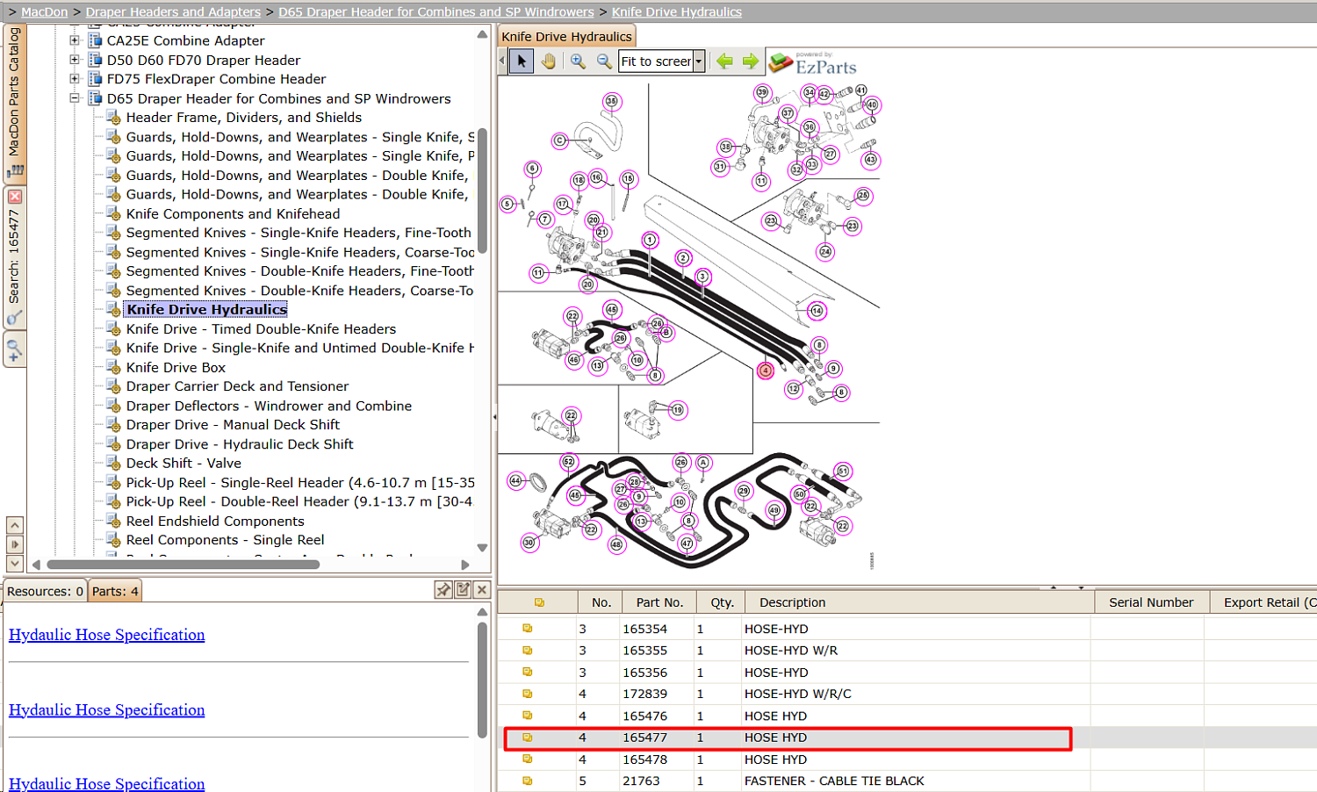The height and width of the screenshot is (792, 1317).
Task: Zoom out of the parts diagram
Action: tap(604, 61)
